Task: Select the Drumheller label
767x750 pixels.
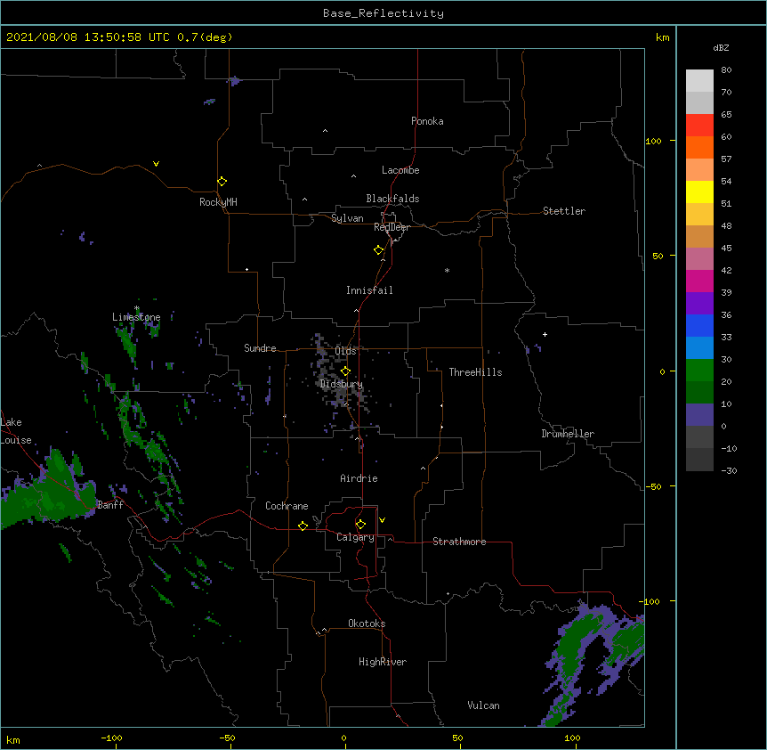Action: pyautogui.click(x=568, y=434)
